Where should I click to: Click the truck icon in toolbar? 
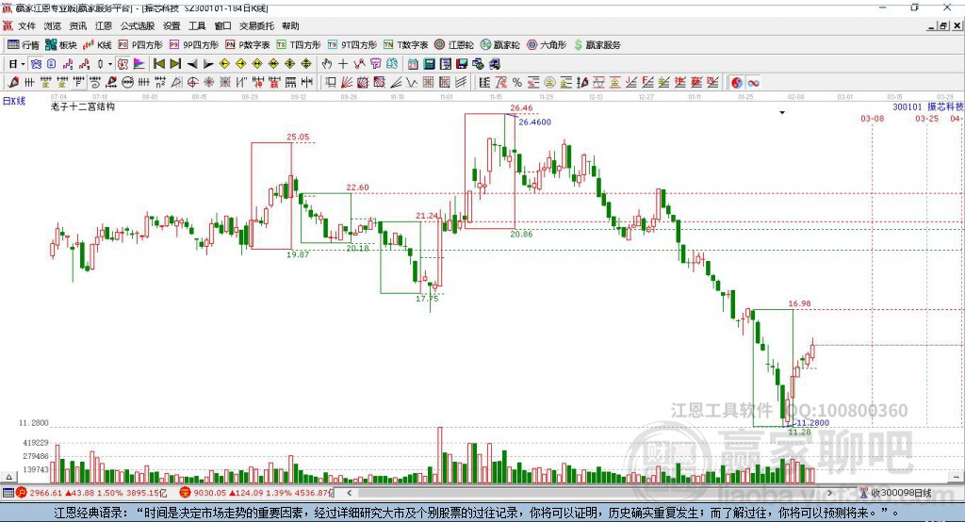[x=495, y=64]
